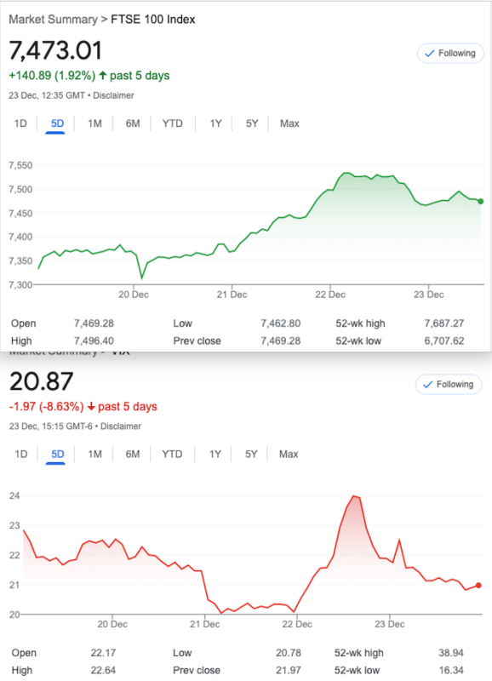The width and height of the screenshot is (492, 681).
Task: Select 1M range tab on FTSE 100 chart
Action: (x=94, y=123)
